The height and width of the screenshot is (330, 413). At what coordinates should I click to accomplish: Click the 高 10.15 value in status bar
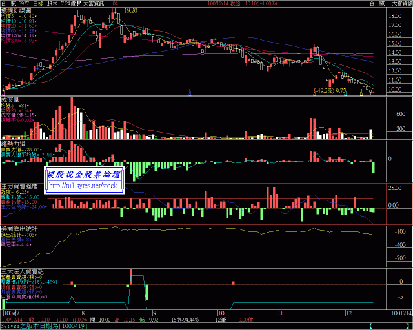(x=125, y=320)
